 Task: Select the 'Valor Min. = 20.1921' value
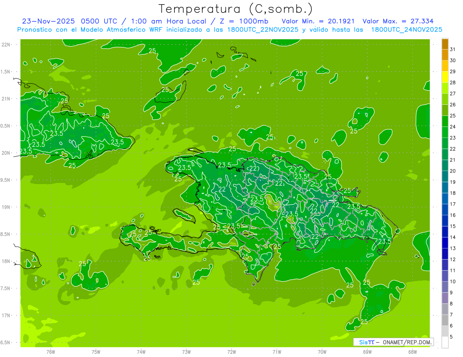click(318, 21)
